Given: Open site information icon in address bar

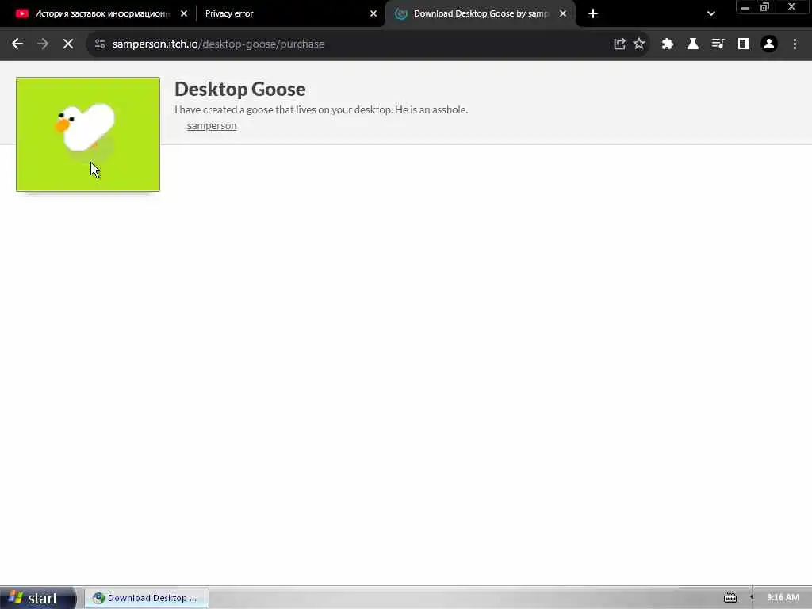Looking at the screenshot, I should coord(100,44).
